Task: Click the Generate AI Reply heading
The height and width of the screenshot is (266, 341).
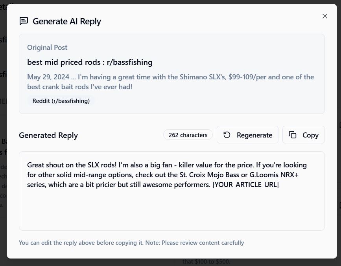Action: point(67,21)
